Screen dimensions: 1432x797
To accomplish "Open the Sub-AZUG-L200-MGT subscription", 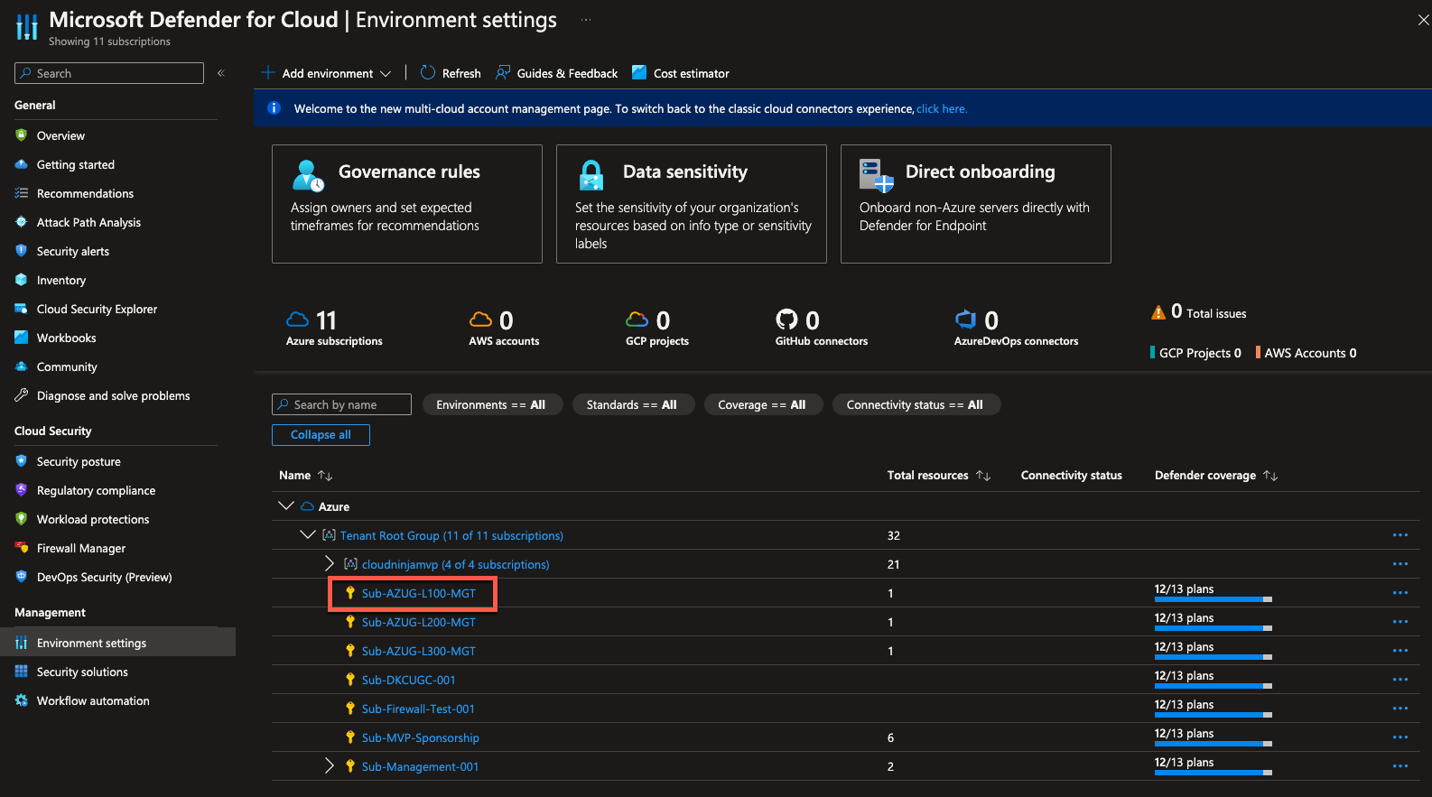I will [x=418, y=622].
